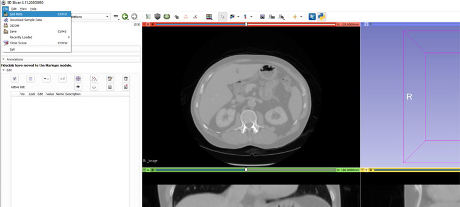Screen dimensions: 460x207
Task: Go forward to next module with gray arrow
Action: click(134, 17)
